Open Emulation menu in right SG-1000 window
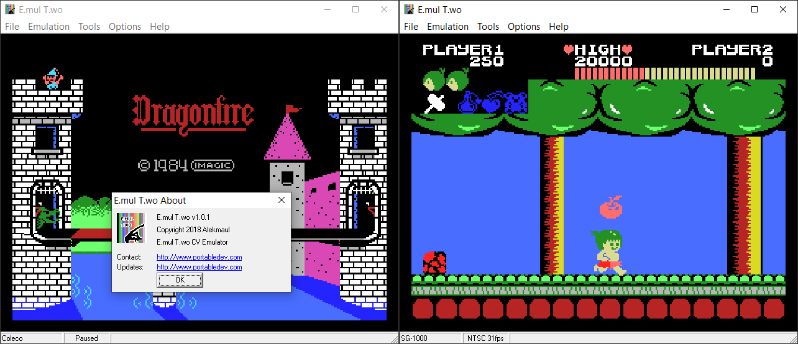This screenshot has width=798, height=344. coord(447,27)
